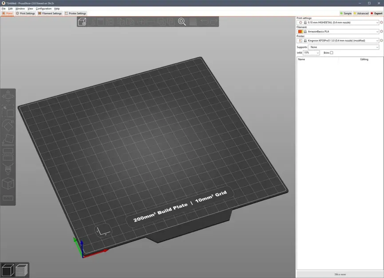Click the Add model cube icon
Viewport: 384px width, 278px height.
[x=82, y=22]
